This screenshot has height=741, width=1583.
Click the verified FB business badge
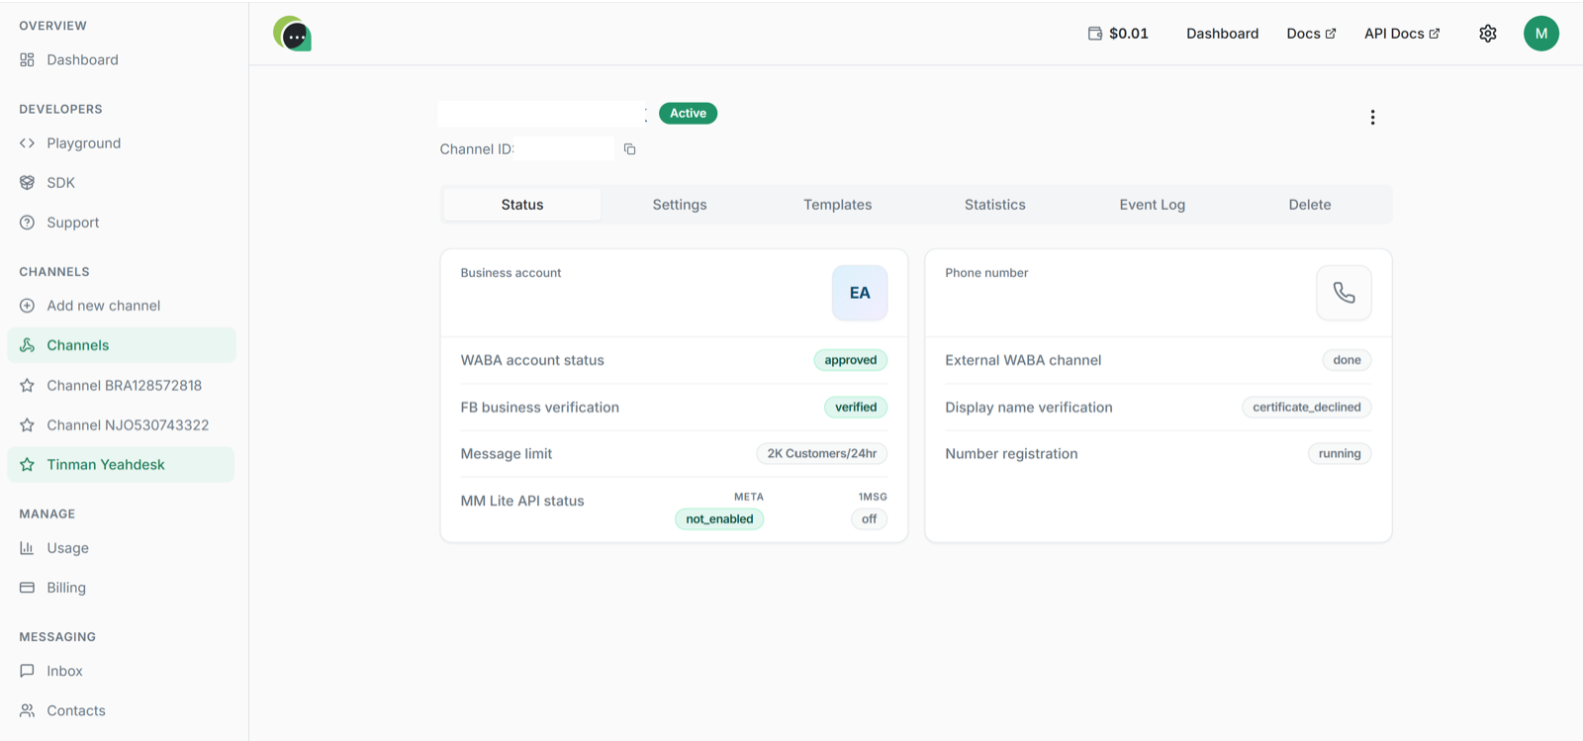click(x=856, y=408)
